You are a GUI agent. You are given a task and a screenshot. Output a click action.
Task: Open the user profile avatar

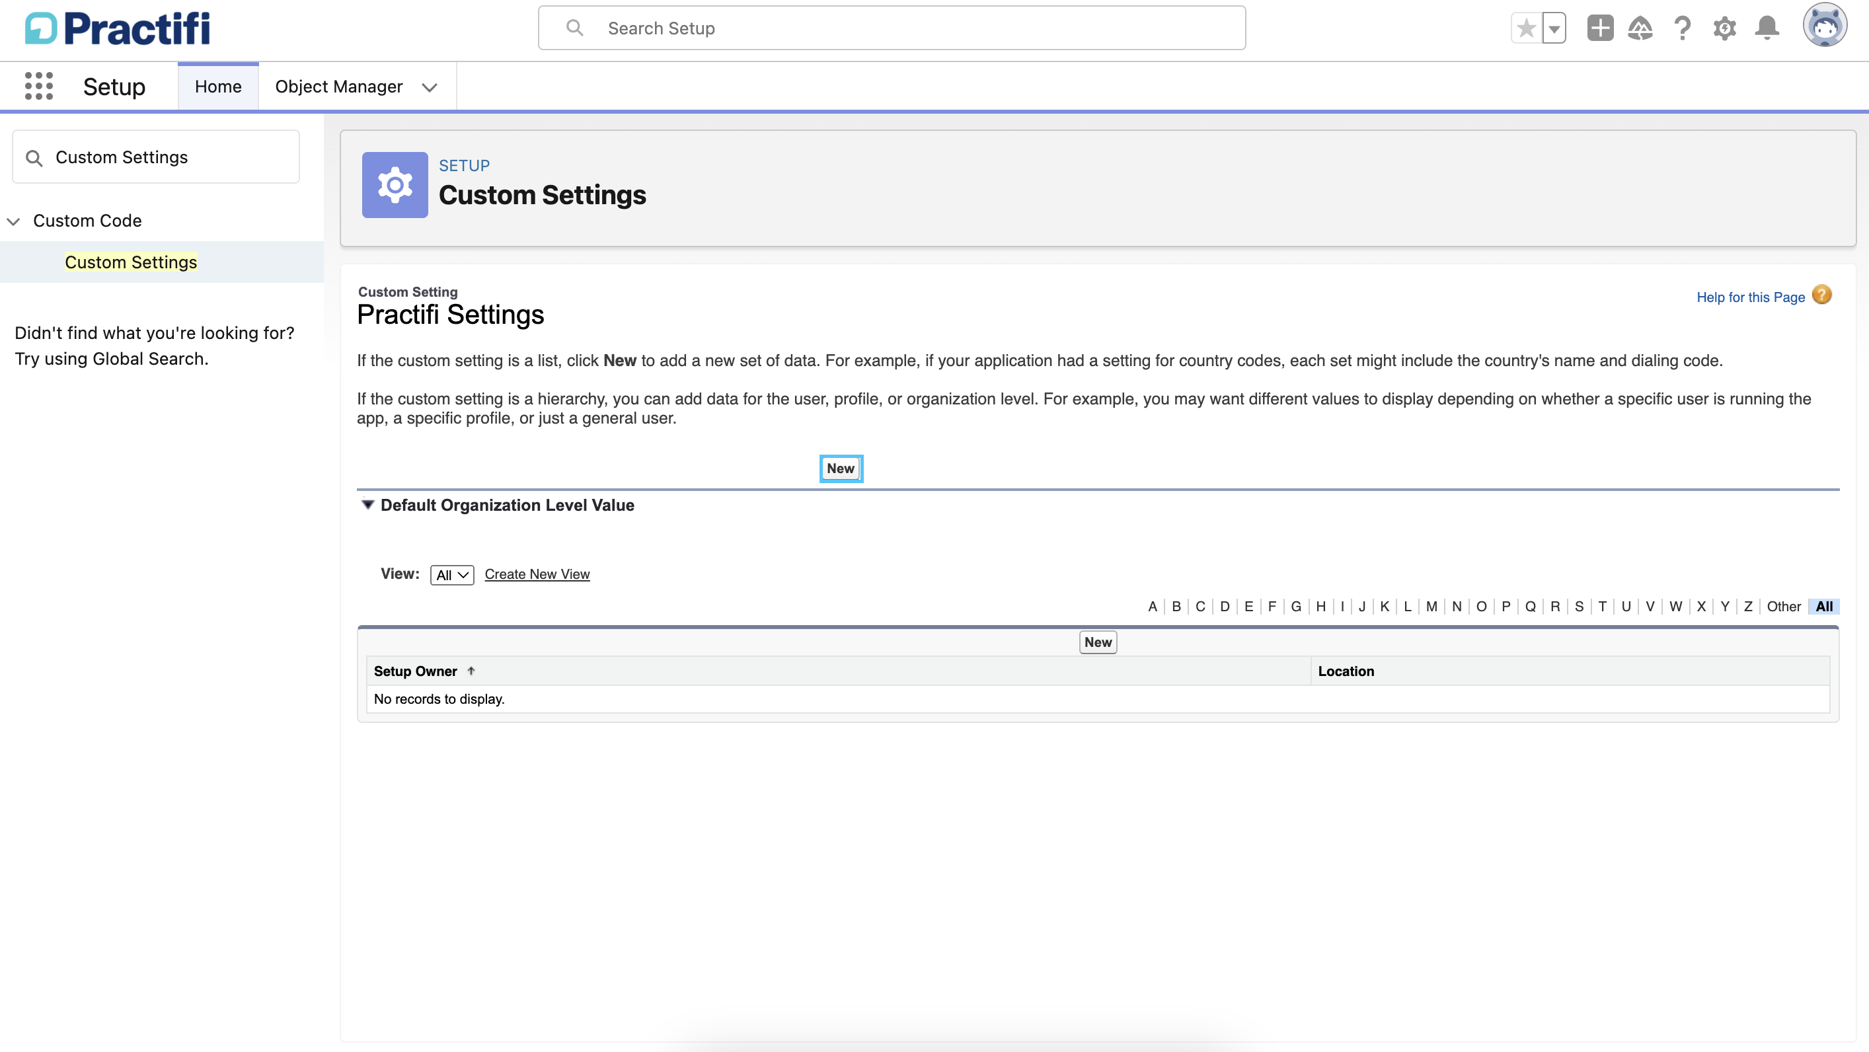[x=1825, y=25]
